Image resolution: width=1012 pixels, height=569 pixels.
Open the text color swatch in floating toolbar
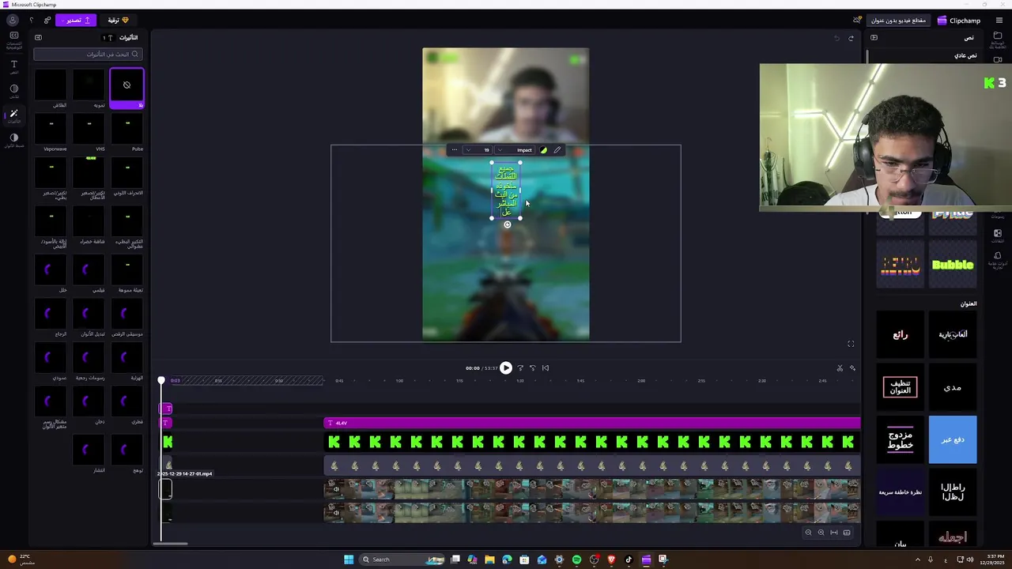pos(543,149)
